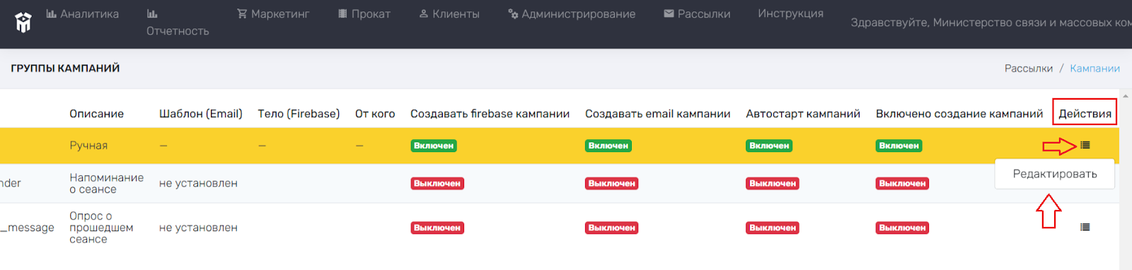Viewport: 1132px width, 270px height.
Task: Open the Отчетность menu
Action: (x=178, y=23)
